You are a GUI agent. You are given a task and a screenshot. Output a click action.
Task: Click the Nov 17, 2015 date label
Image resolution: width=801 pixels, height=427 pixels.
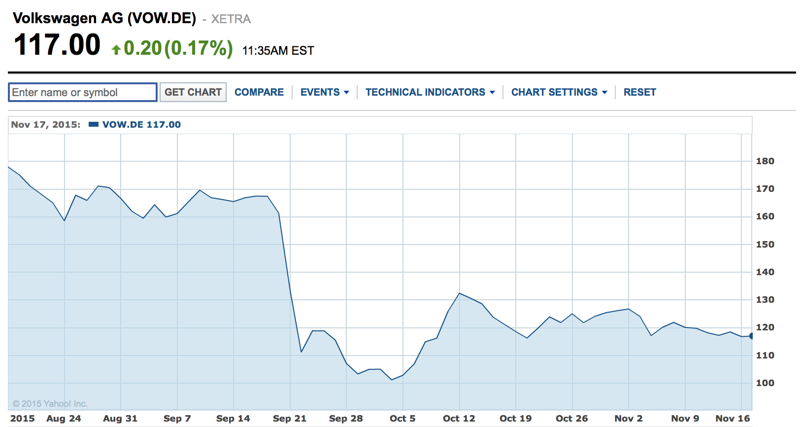tap(46, 125)
